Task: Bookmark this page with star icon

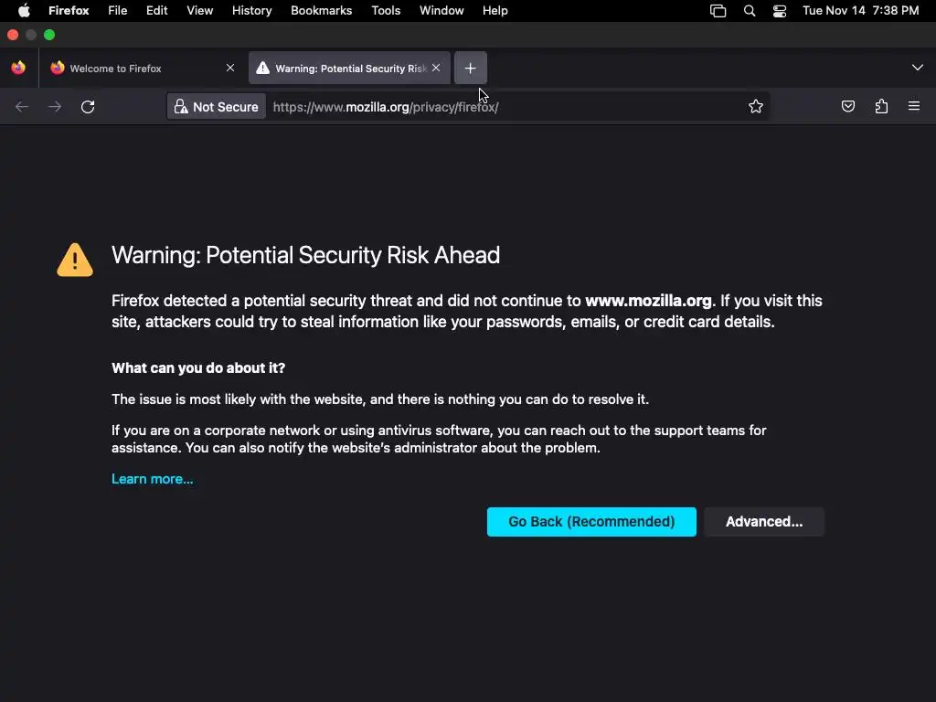Action: (756, 107)
